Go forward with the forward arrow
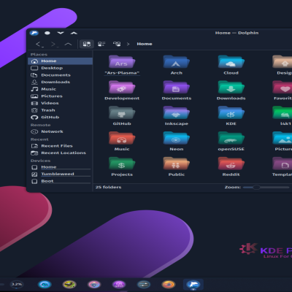This screenshot has width=292, height=292. [x=54, y=44]
